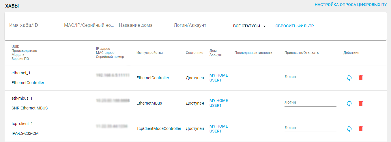Delete the ethernet_1 hub
Screen dimensions: 391x142
(360, 78)
